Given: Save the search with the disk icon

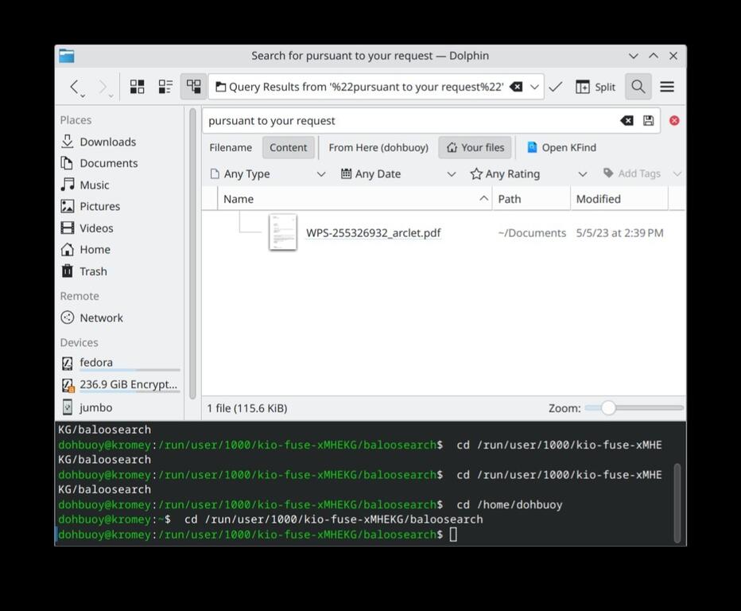Looking at the screenshot, I should (649, 121).
